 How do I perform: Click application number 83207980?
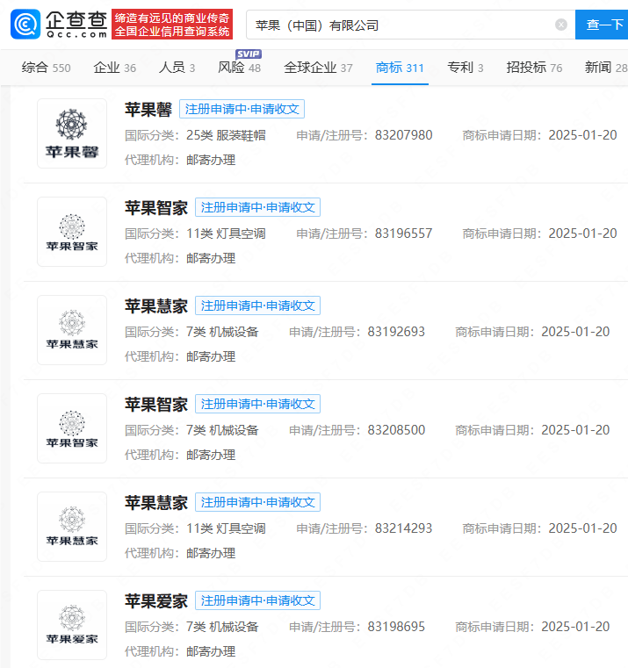point(404,135)
